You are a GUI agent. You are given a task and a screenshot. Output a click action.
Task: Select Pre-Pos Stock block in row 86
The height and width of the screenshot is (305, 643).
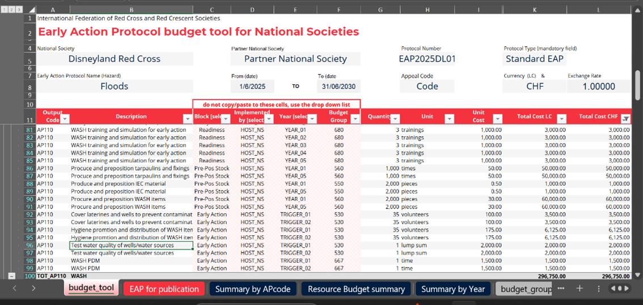click(211, 168)
